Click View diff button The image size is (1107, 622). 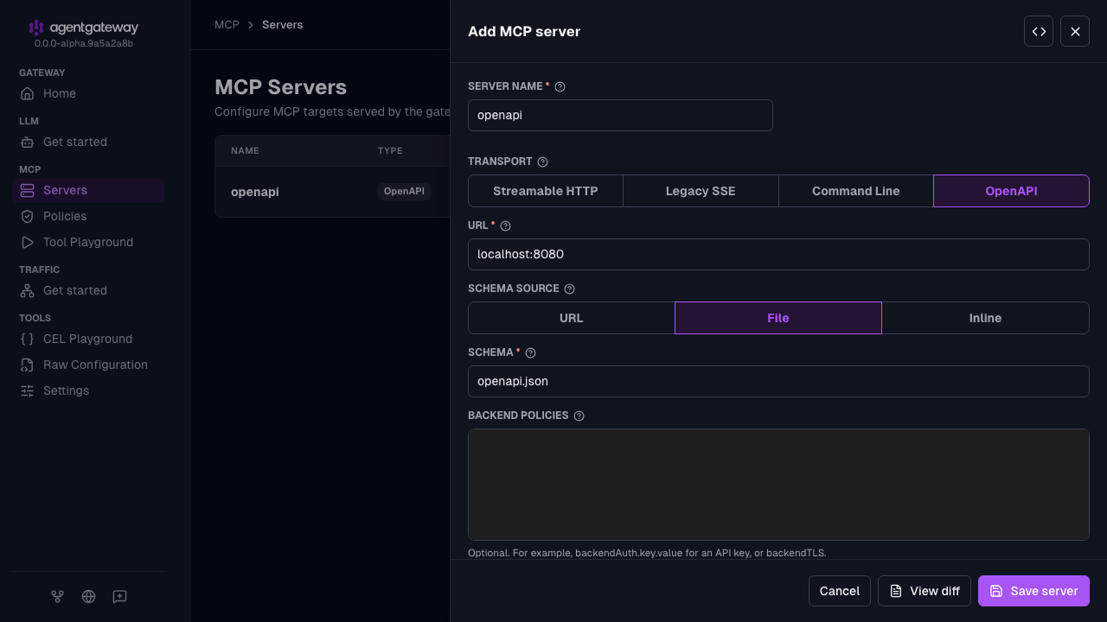[925, 591]
